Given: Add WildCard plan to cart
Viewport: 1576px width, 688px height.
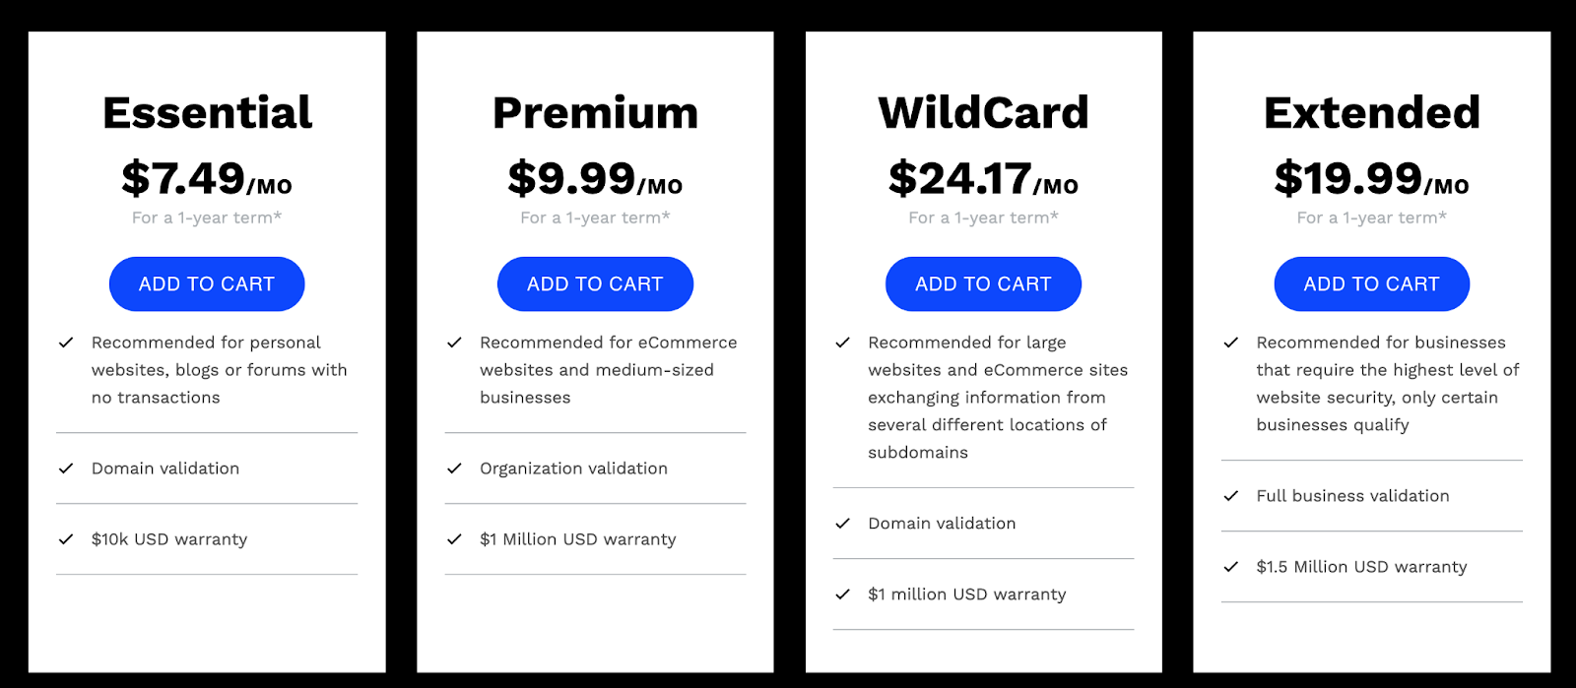Looking at the screenshot, I should coord(983,284).
